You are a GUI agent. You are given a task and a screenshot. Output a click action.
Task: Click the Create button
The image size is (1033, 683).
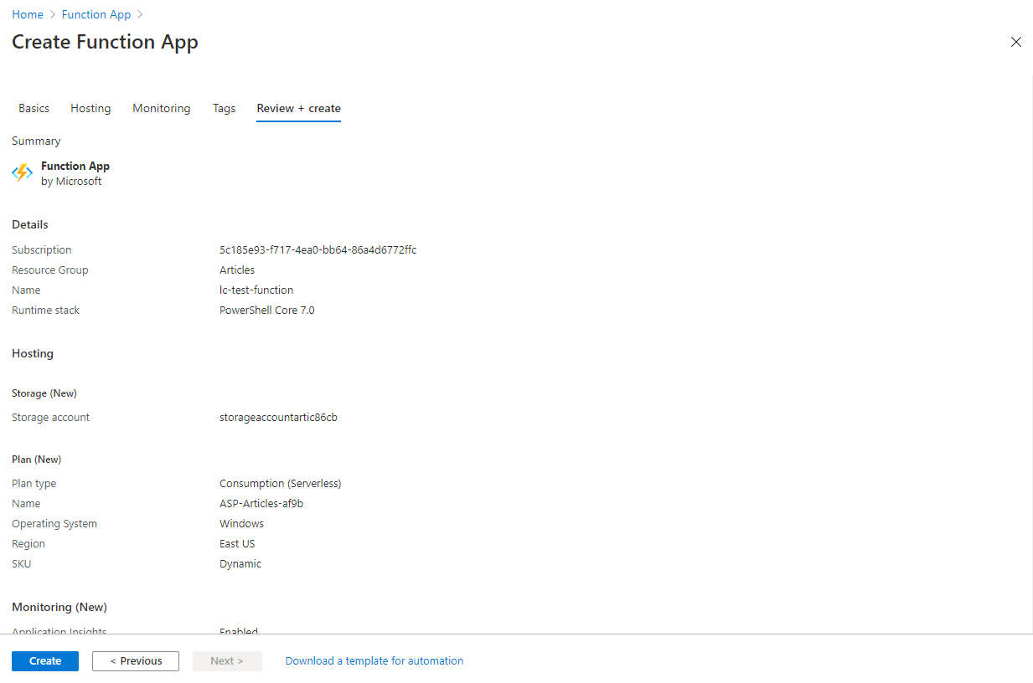tap(44, 660)
